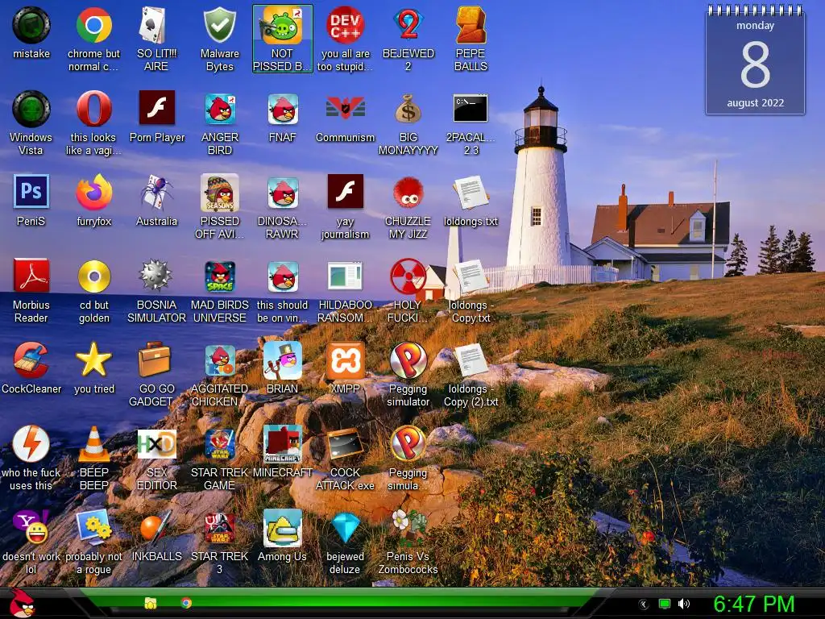Open BOSNIA SIMULATOR mine icon
Image resolution: width=825 pixels, height=619 pixels.
156,276
